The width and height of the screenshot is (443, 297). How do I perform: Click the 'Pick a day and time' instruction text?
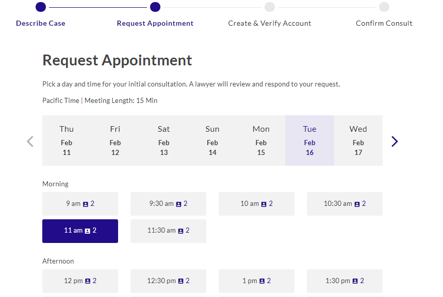pos(191,84)
